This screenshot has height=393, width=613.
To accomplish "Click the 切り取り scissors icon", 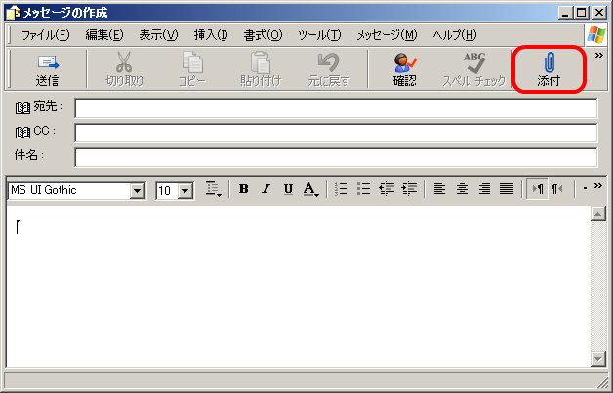I will pos(124,62).
